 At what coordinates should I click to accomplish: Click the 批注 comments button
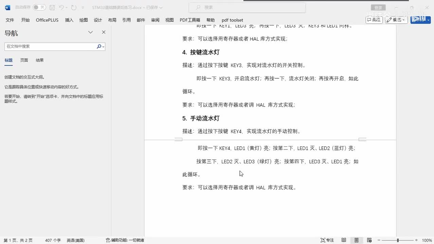[374, 20]
